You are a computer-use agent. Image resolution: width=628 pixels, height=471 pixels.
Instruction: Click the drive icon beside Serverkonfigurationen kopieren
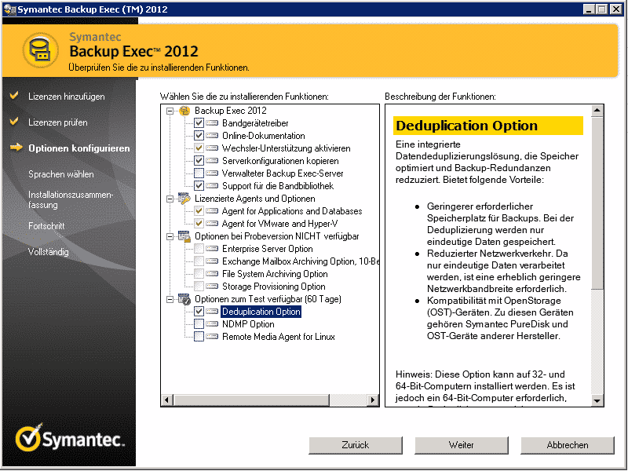coord(212,161)
